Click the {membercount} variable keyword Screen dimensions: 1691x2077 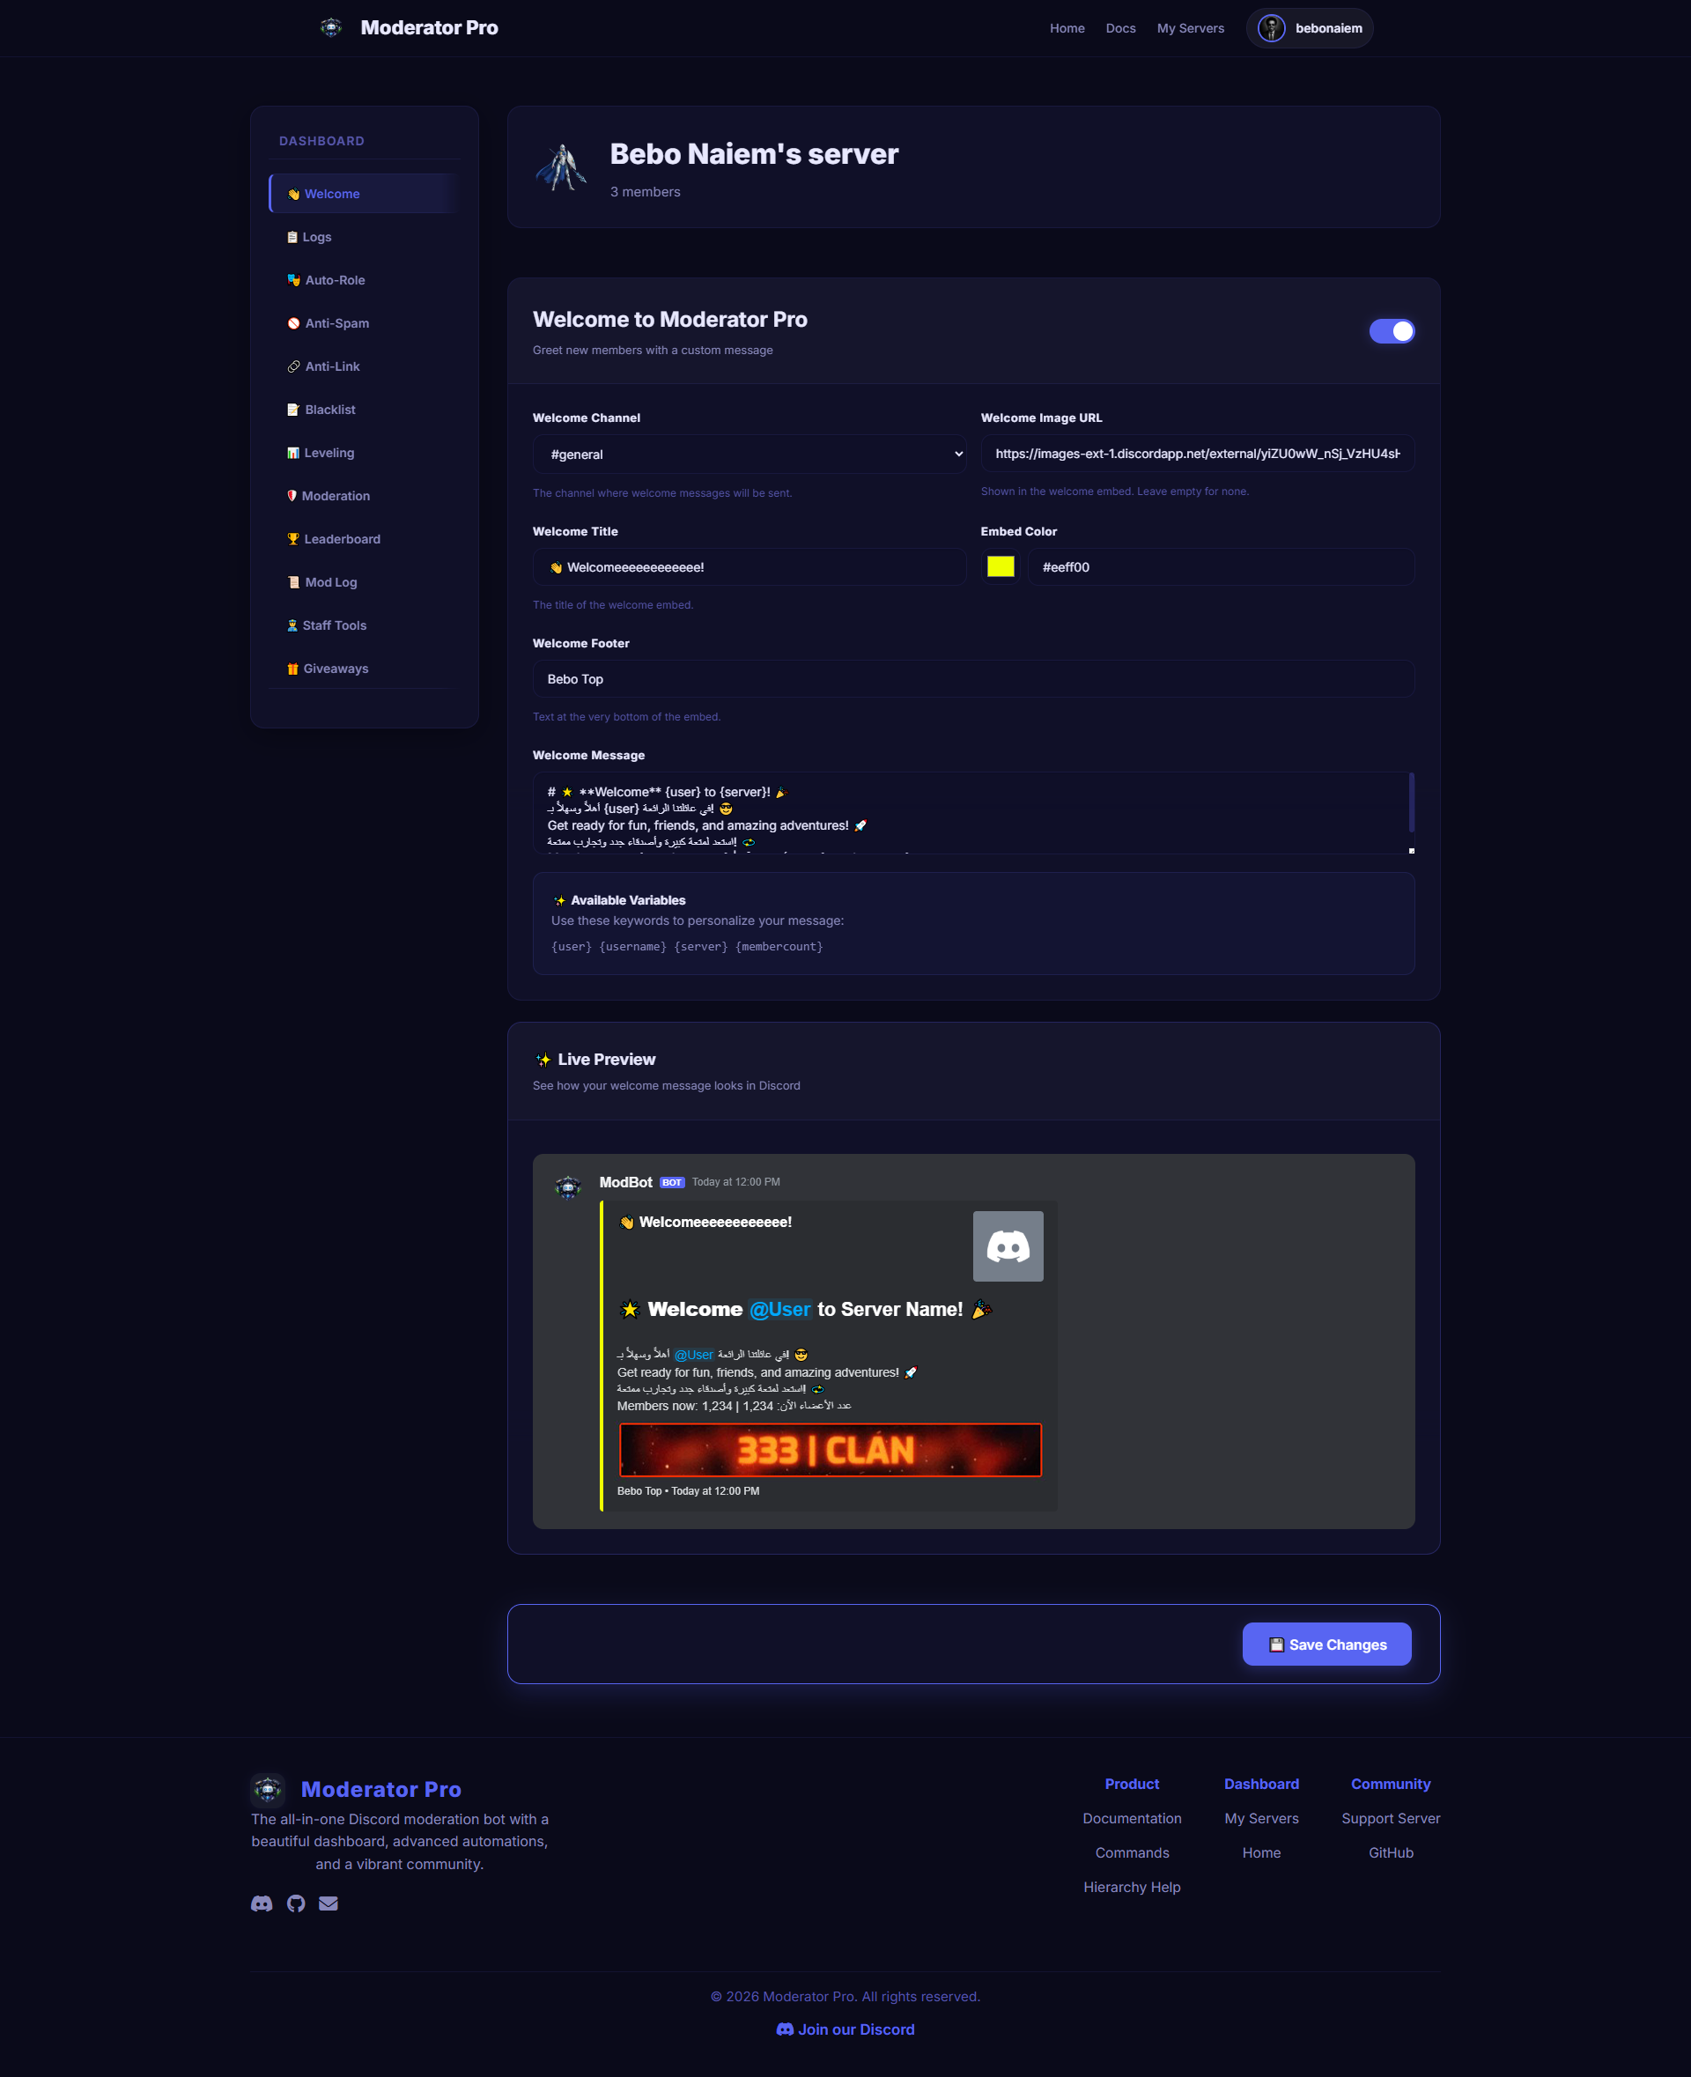click(779, 947)
